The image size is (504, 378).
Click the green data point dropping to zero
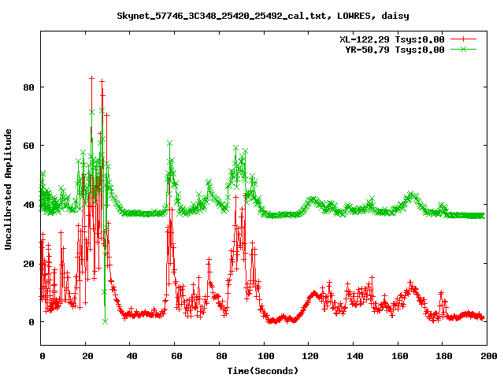(105, 321)
